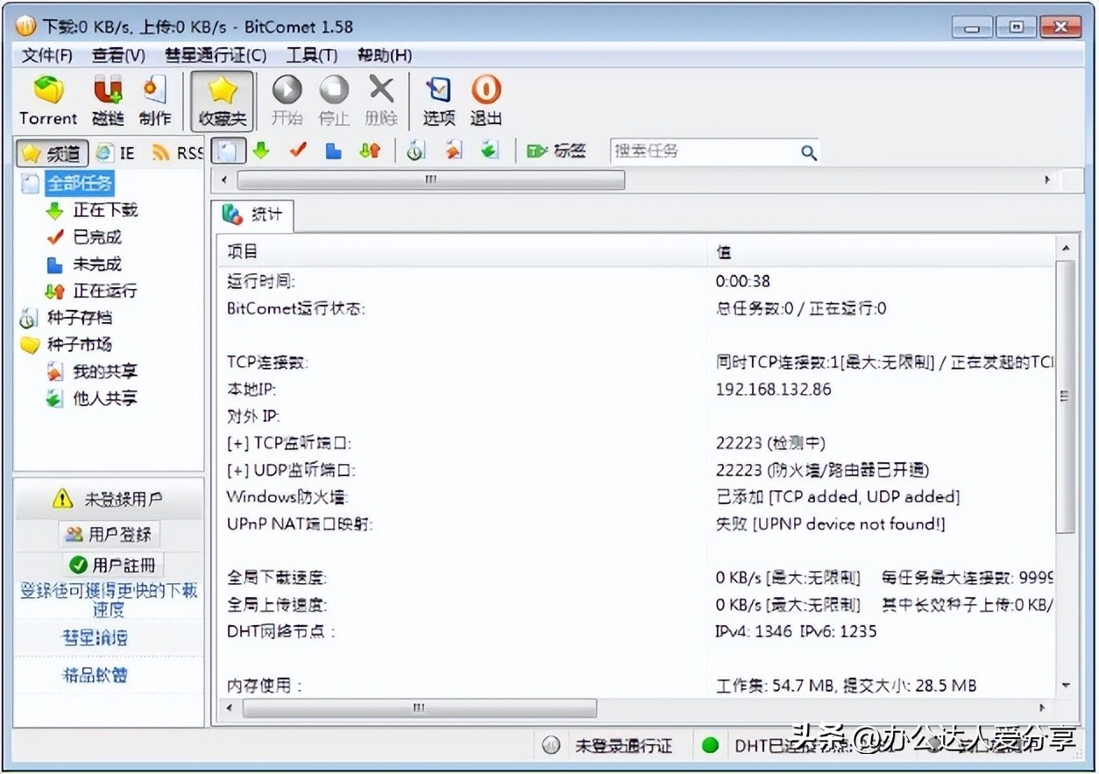Click the 停止 stop task button
The height and width of the screenshot is (774, 1099).
[334, 101]
